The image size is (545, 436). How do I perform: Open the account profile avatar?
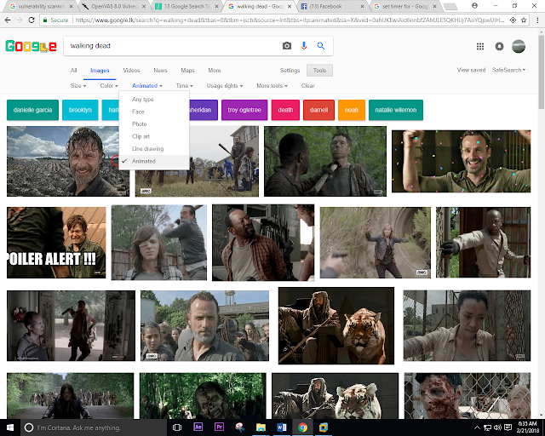[519, 46]
